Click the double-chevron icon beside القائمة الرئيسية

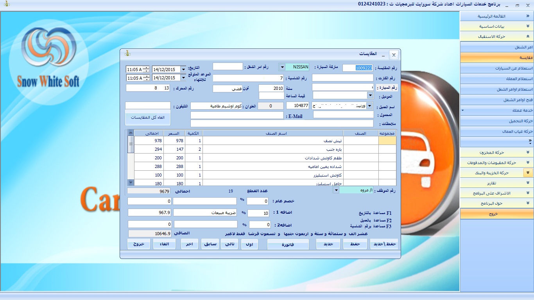(x=528, y=16)
